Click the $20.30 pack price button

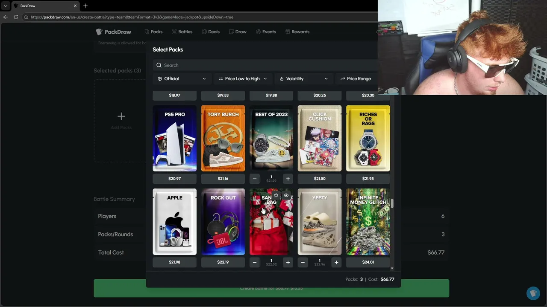(x=368, y=95)
